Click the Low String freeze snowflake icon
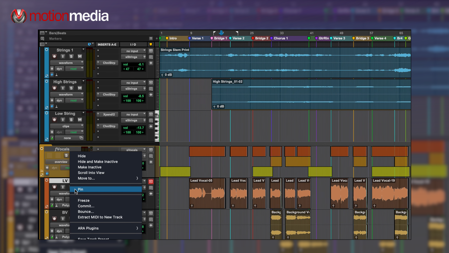449x253 pixels. (x=52, y=132)
